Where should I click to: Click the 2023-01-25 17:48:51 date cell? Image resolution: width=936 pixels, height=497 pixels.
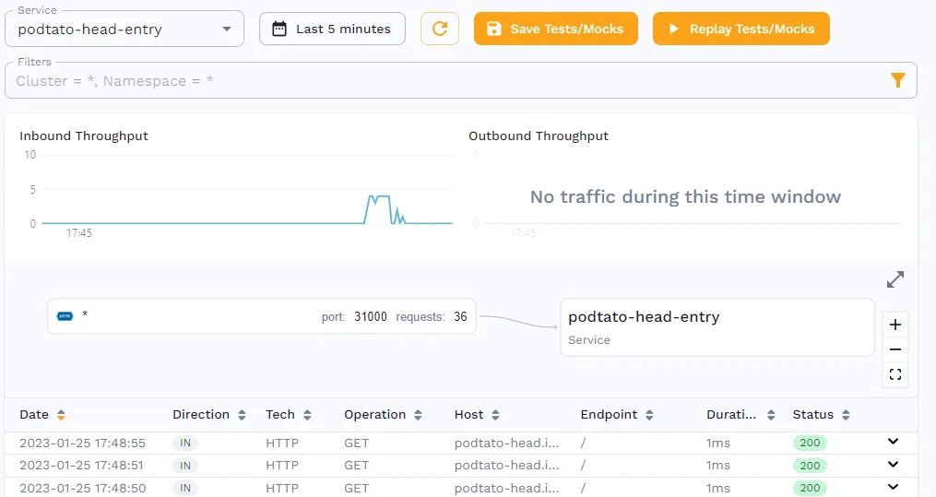point(82,465)
